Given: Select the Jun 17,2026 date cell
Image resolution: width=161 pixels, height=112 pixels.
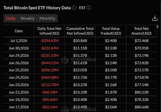Looking at the screenshot, I should 19,107.
